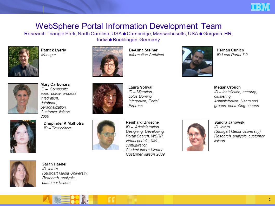Click 'Boeblingen, Germany' location text

tap(136, 40)
